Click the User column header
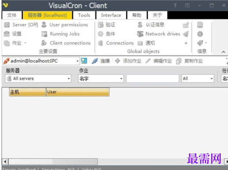Image resolution: width=228 pixels, height=170 pixels. (78, 92)
